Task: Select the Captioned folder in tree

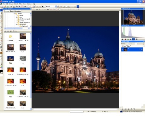Action: coord(24,26)
